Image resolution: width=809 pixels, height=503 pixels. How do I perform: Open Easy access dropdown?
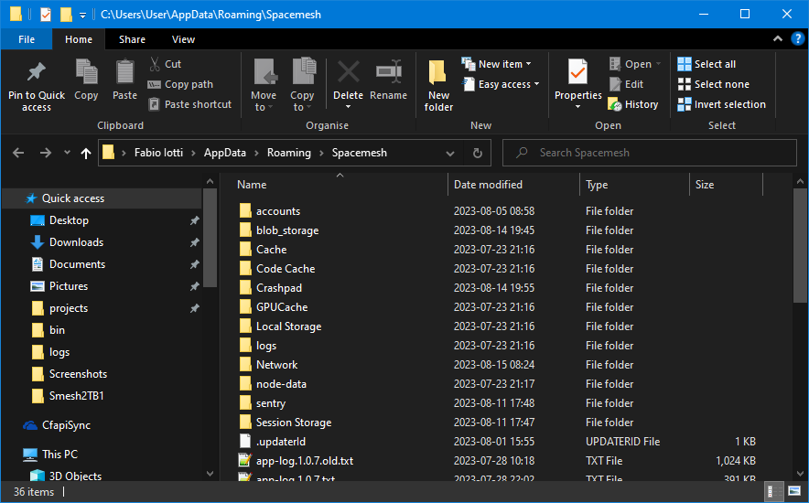point(501,84)
